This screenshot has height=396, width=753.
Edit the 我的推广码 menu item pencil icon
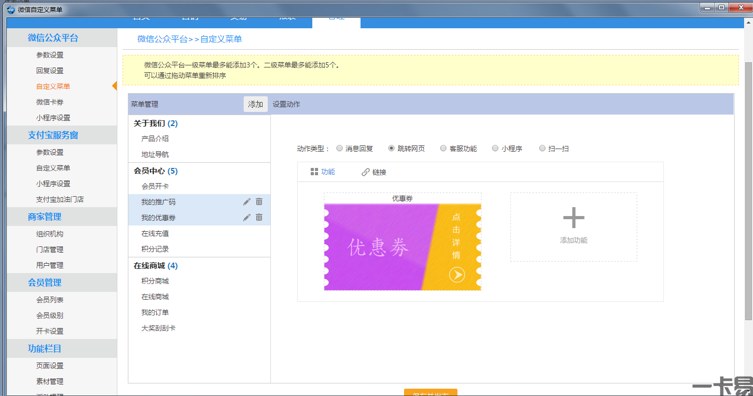247,202
